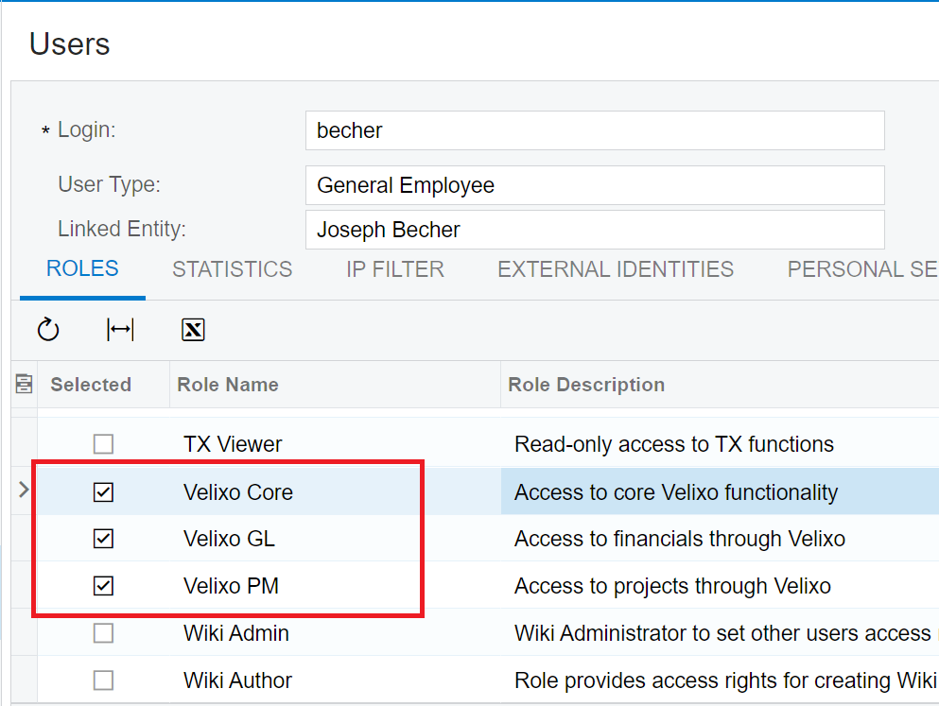Screen dimensions: 939x706
Task: Click the Login input field
Action: tap(595, 130)
